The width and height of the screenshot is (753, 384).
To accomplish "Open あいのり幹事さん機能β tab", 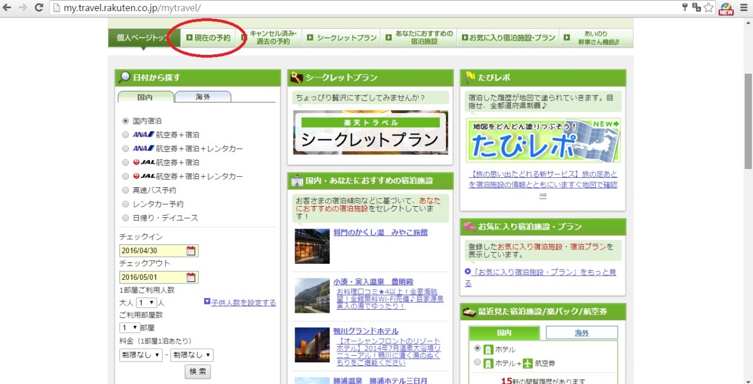I will pos(597,38).
